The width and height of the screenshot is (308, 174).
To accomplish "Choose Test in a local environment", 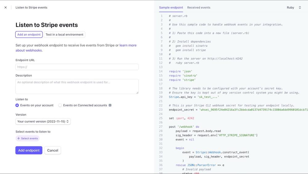I will coord(64,34).
